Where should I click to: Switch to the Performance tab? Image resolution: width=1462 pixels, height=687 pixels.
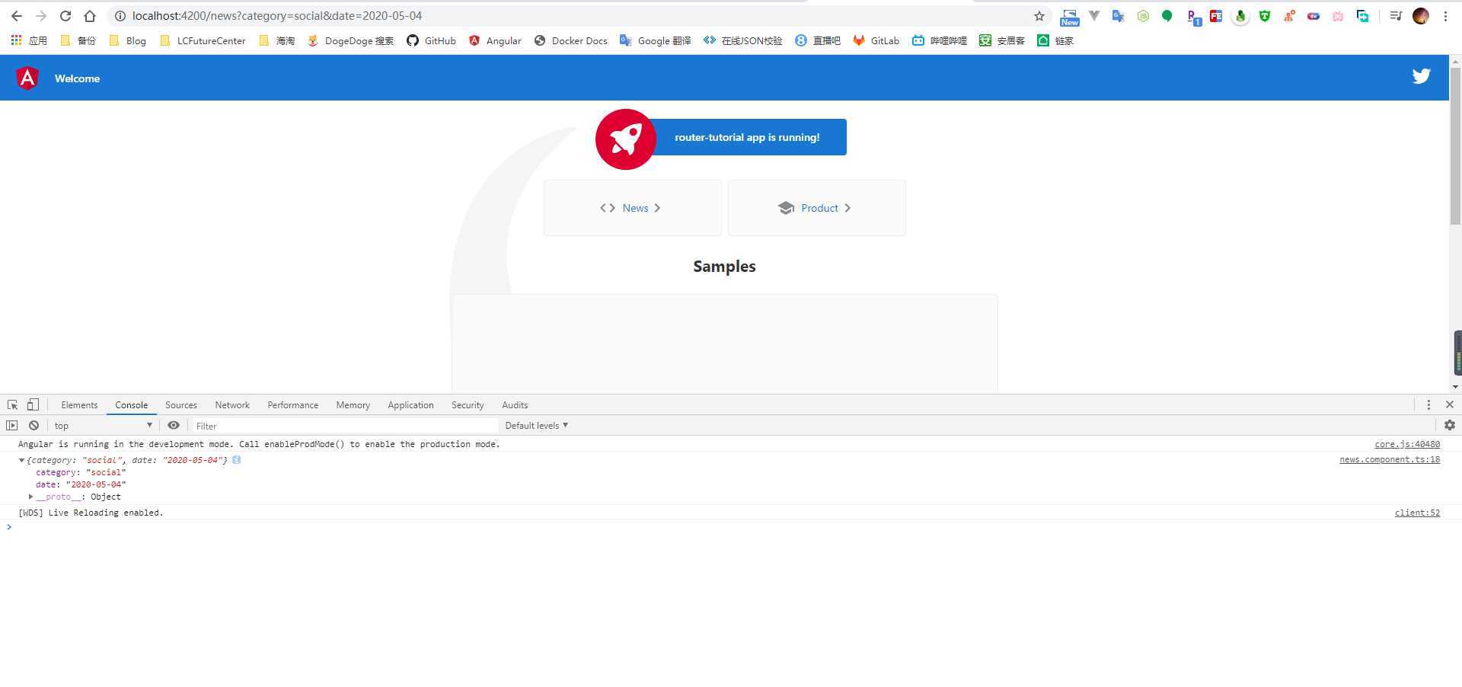292,404
